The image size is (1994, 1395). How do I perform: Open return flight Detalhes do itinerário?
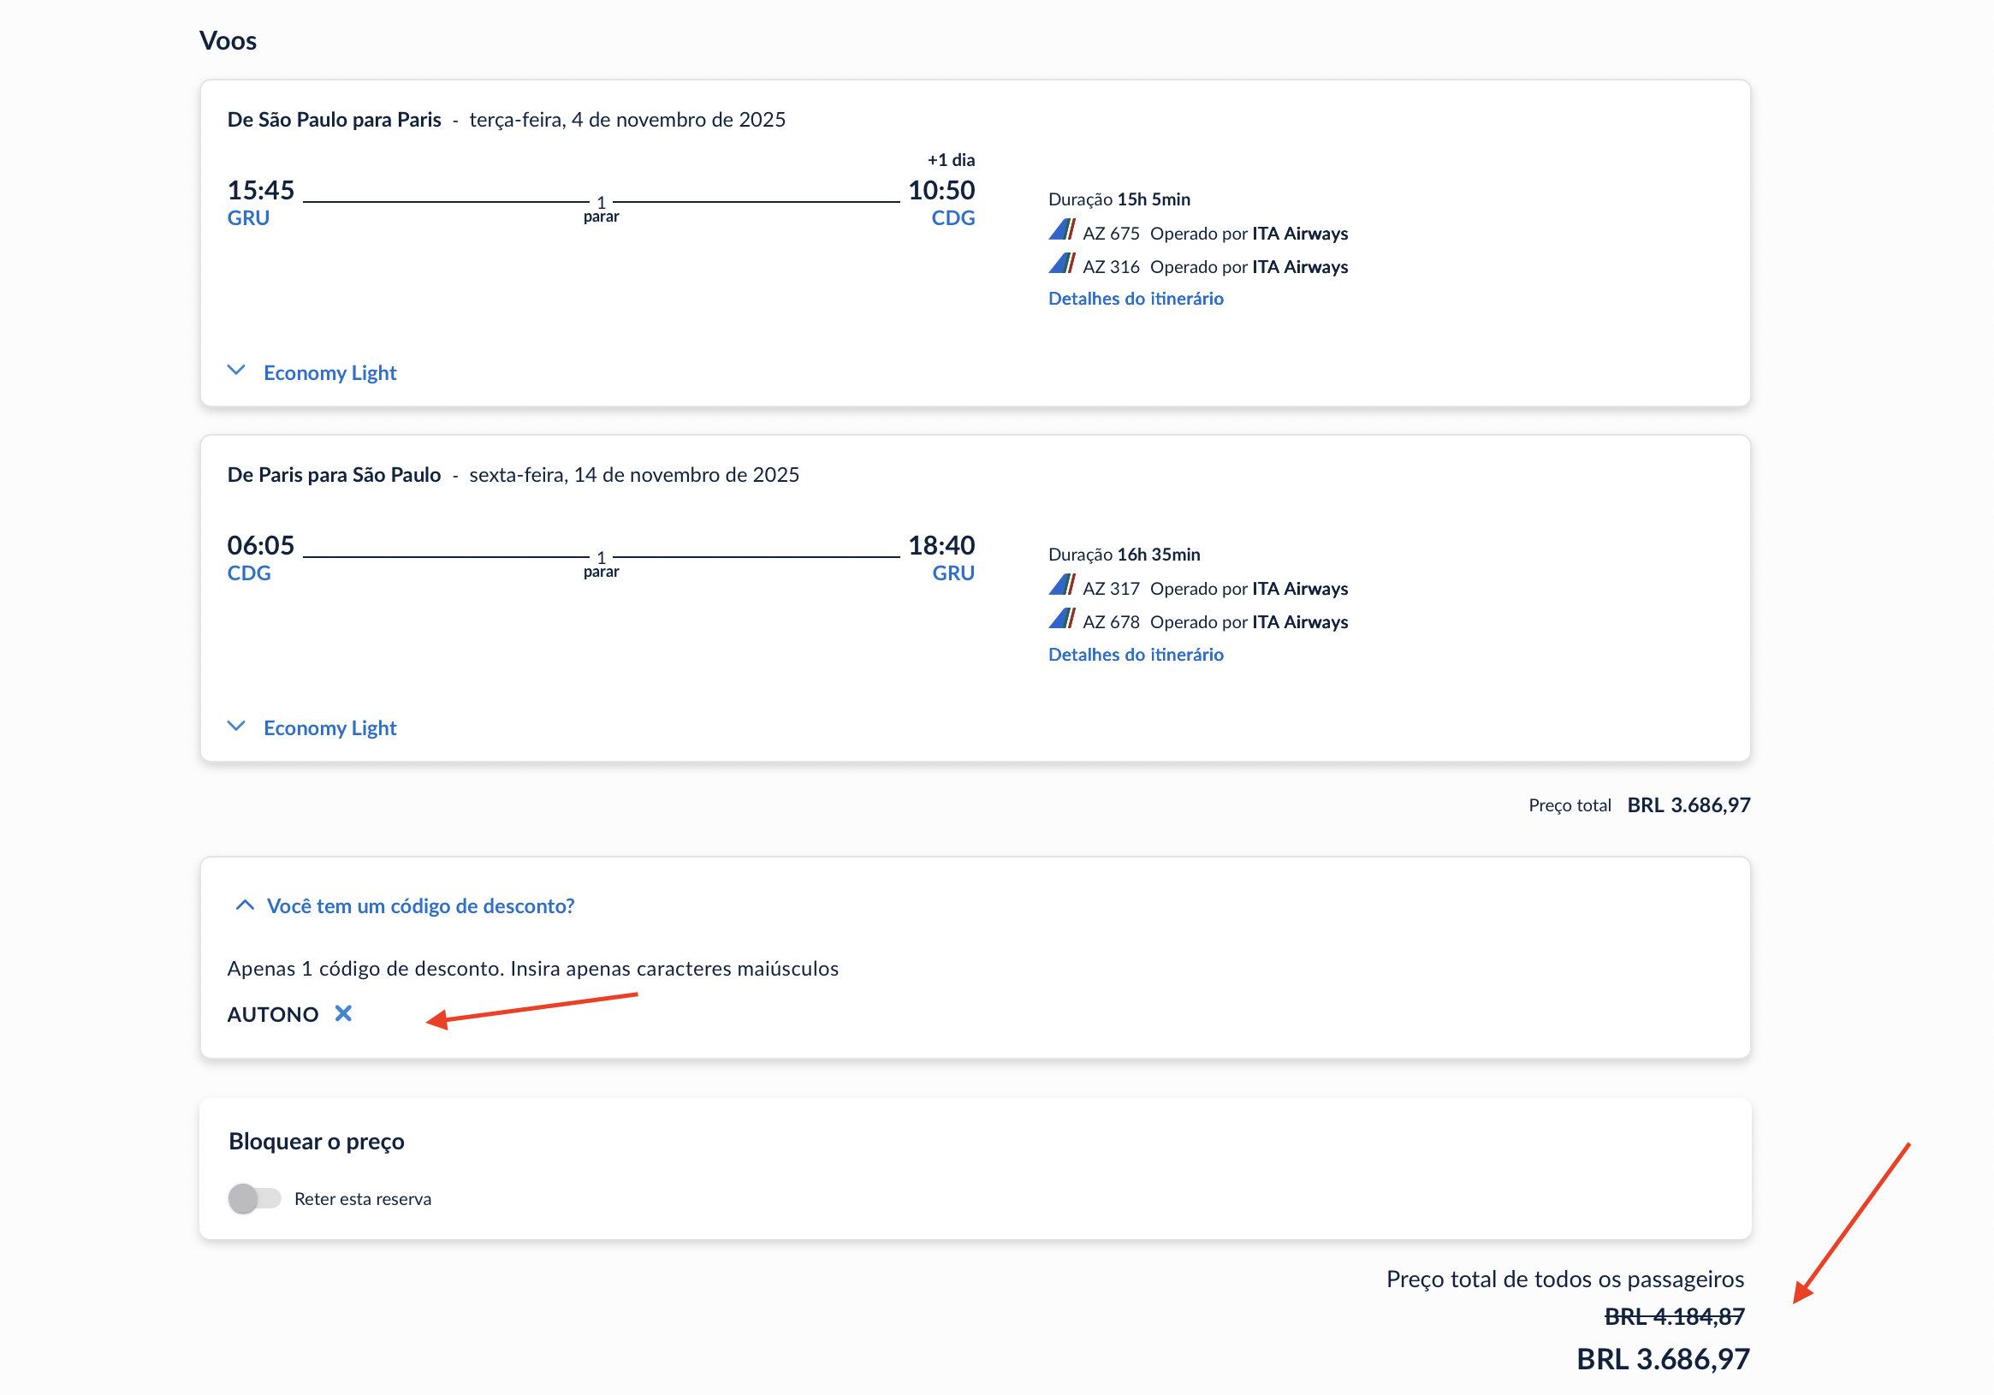click(1135, 654)
